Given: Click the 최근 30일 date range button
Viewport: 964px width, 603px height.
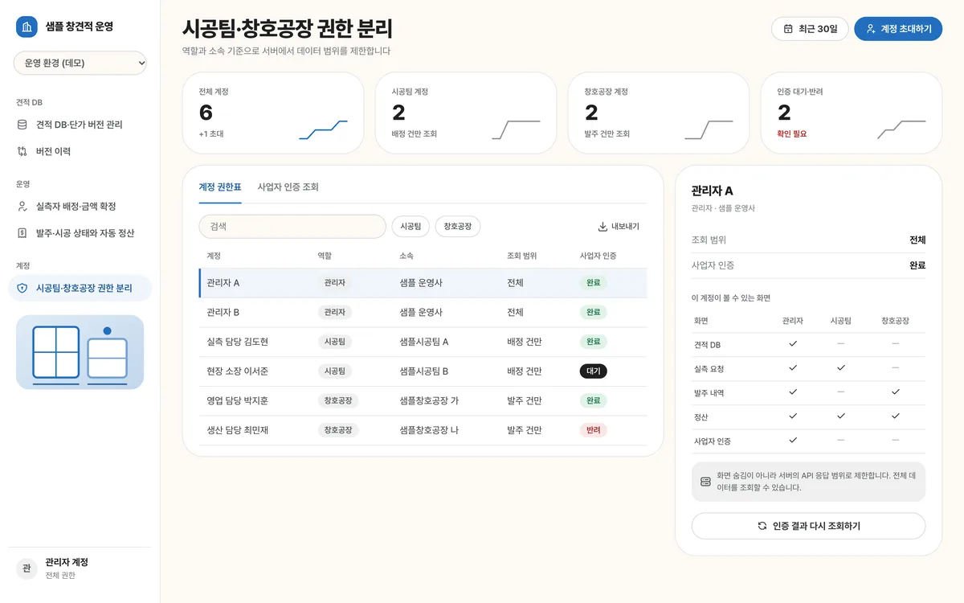Looking at the screenshot, I should pos(810,29).
